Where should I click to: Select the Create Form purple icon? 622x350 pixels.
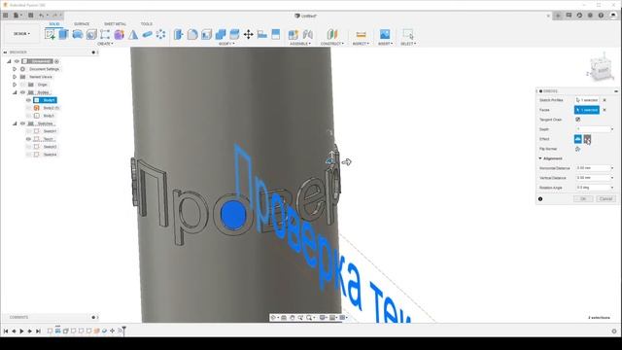tap(119, 35)
